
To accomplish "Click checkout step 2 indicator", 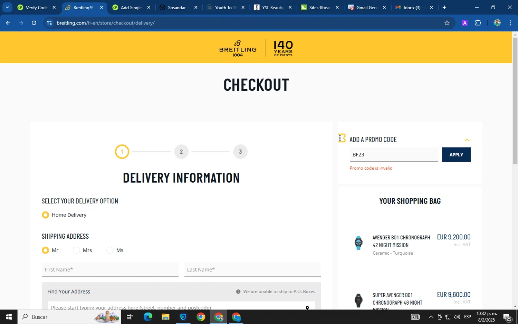I will coord(181,152).
